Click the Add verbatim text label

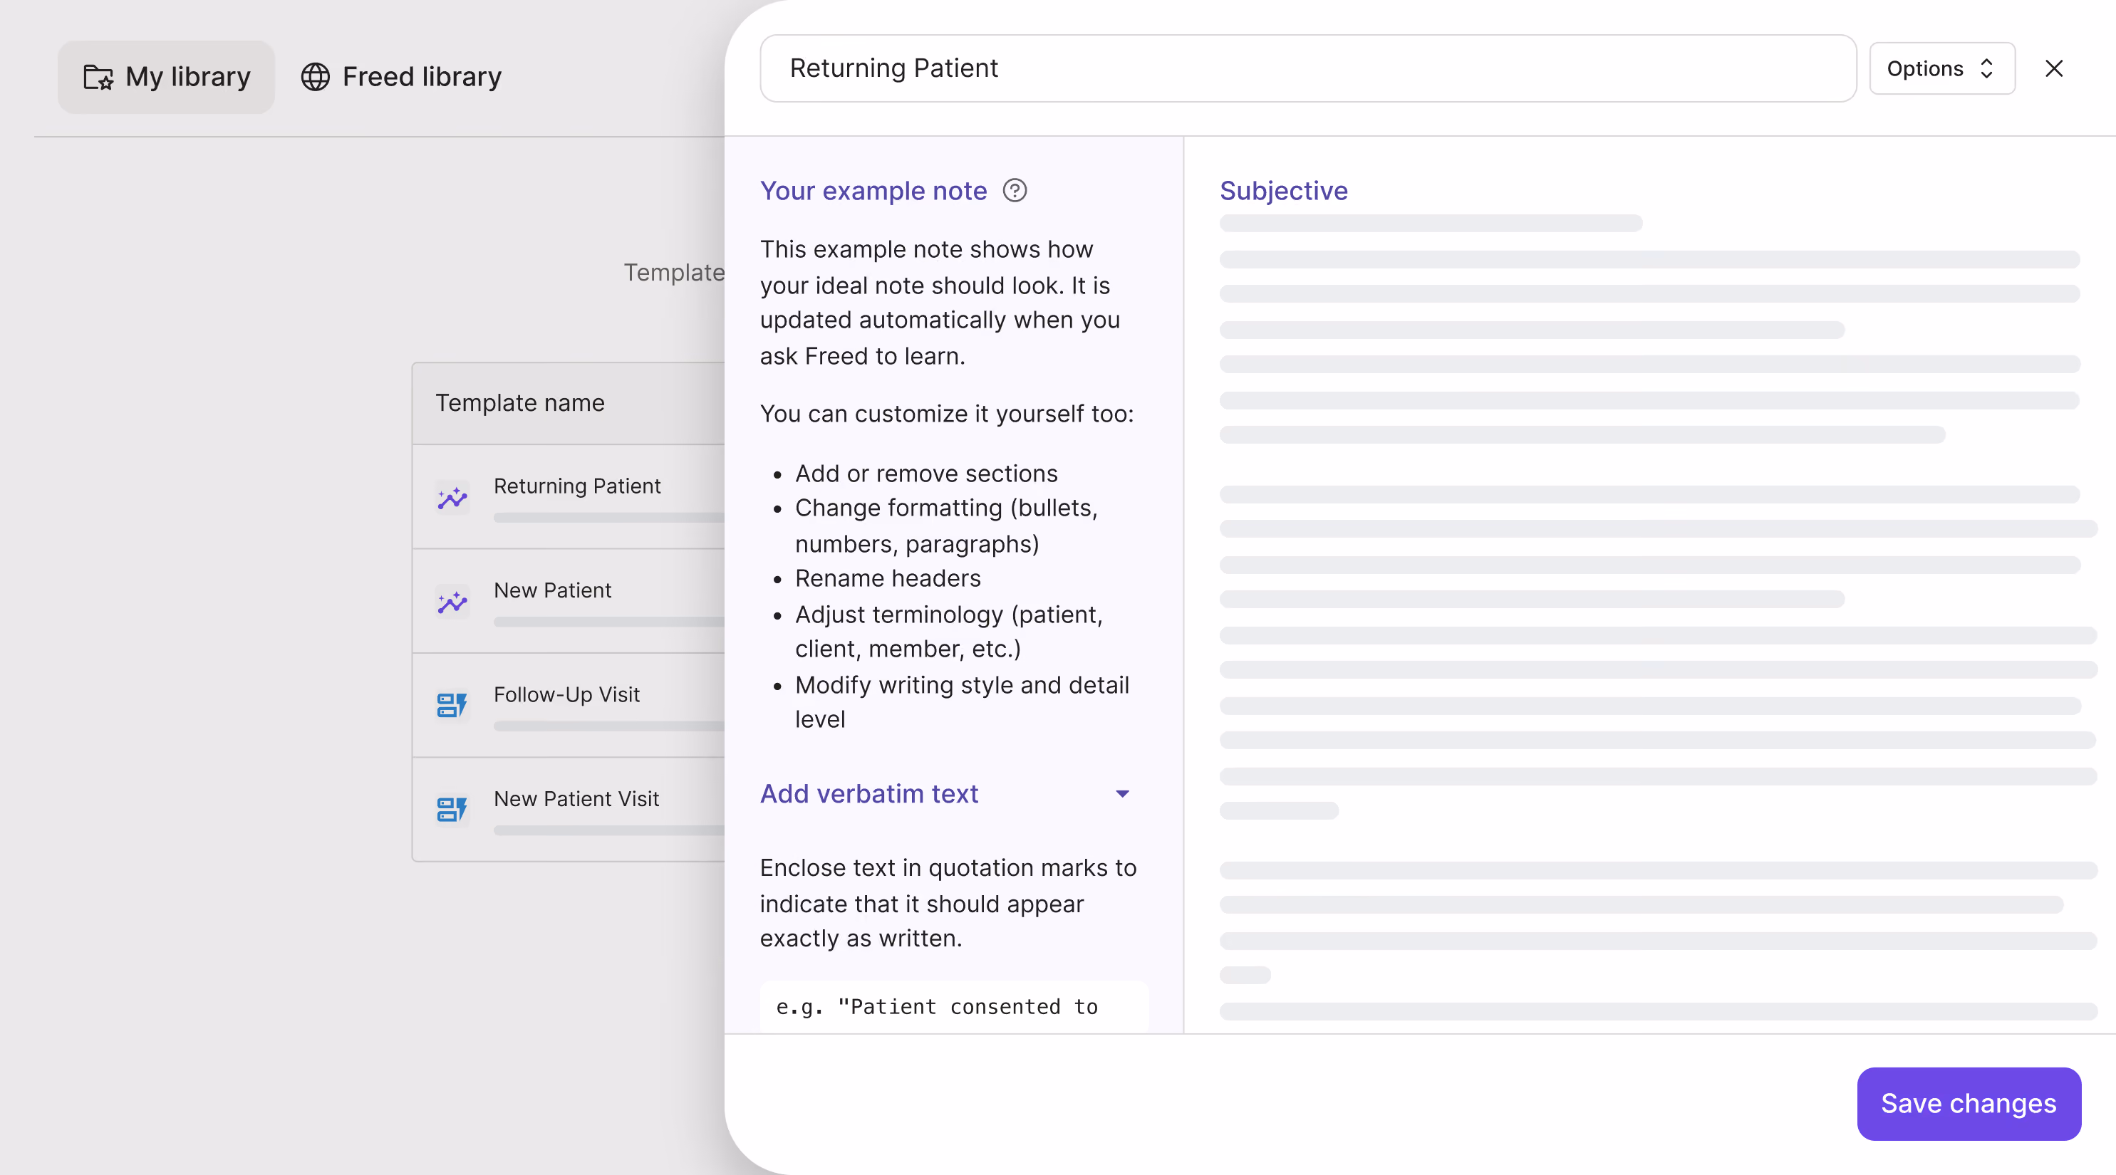pyautogui.click(x=869, y=794)
